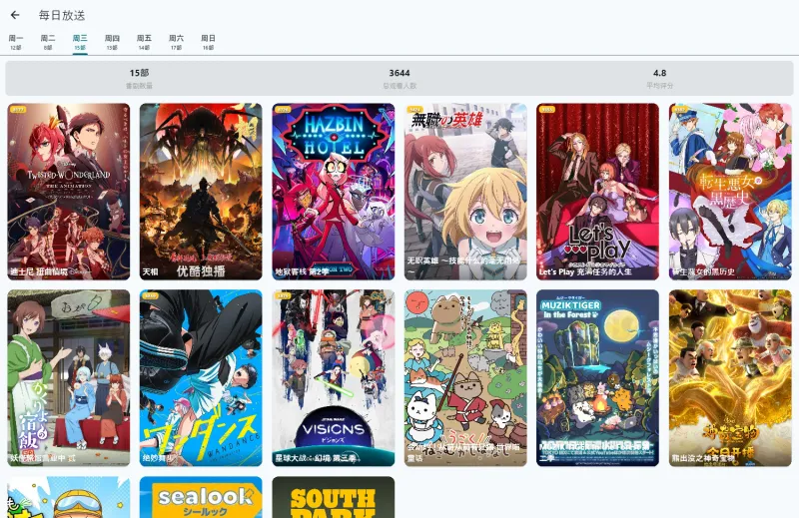Viewport: 799px width, 518px height.
Task: Click the 4.8 average rating value
Action: point(660,73)
